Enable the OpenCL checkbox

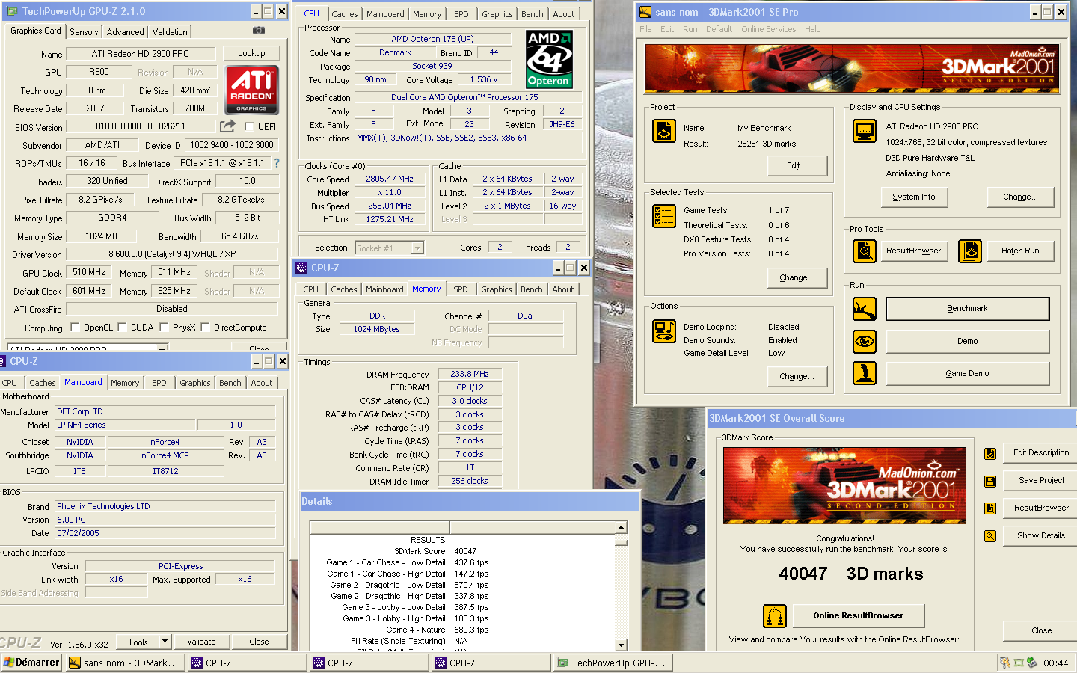[x=75, y=328]
